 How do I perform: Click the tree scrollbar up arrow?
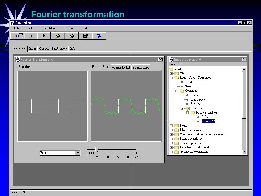244,69
